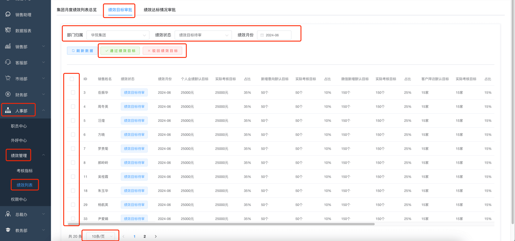Click the 销售助理 chat bubble icon
Image resolution: width=515 pixels, height=241 pixels.
pyautogui.click(x=8, y=14)
